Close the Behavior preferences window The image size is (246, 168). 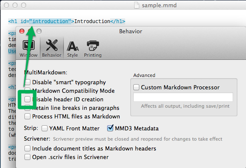pos(22,31)
